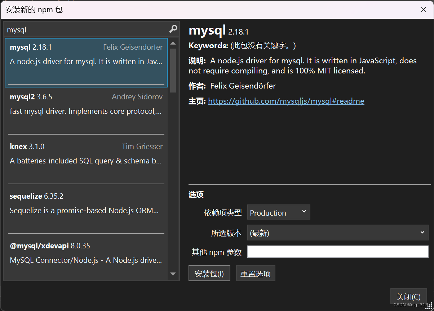This screenshot has width=434, height=311.
Task: Click the search magnifier icon
Action: (x=173, y=29)
